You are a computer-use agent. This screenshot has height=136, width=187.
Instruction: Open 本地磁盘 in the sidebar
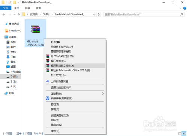(x=13, y=72)
